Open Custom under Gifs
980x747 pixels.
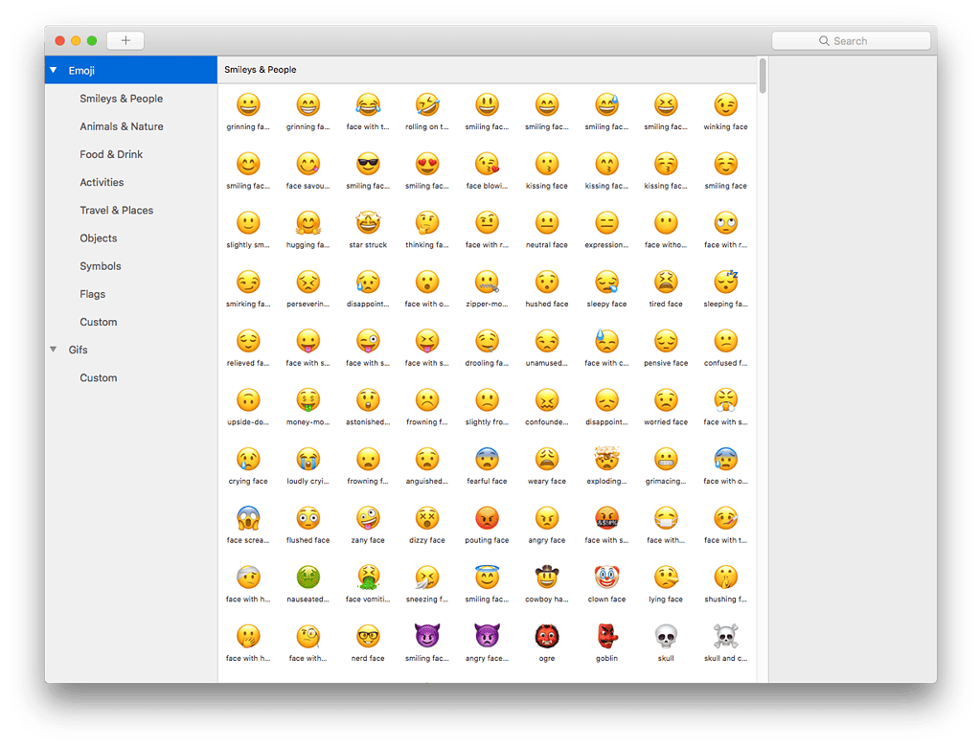[x=98, y=378]
